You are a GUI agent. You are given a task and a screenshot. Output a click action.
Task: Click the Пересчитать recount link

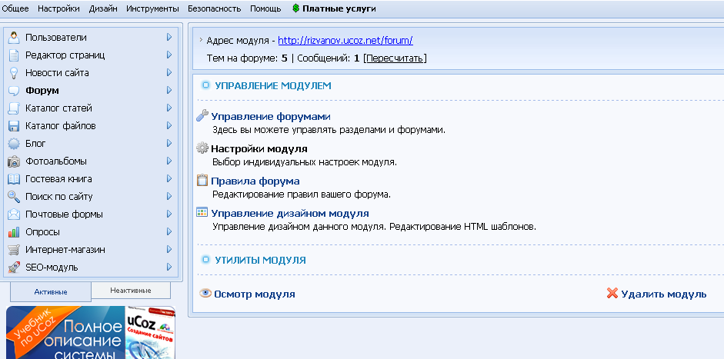pyautogui.click(x=395, y=58)
